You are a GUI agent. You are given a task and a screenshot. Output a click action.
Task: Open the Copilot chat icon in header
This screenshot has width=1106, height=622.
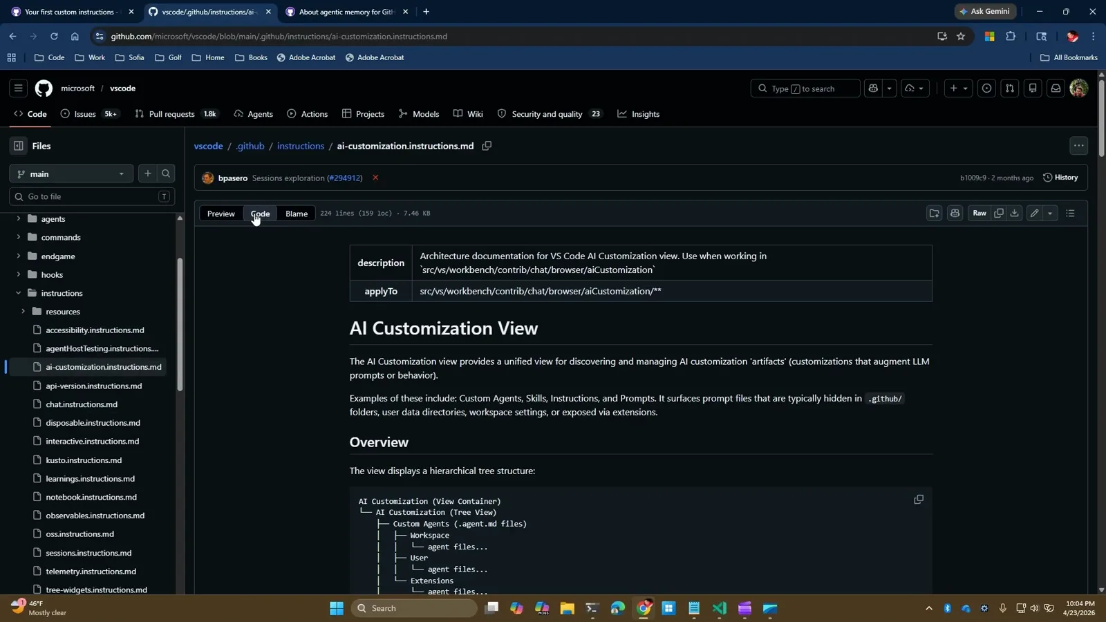click(x=874, y=88)
